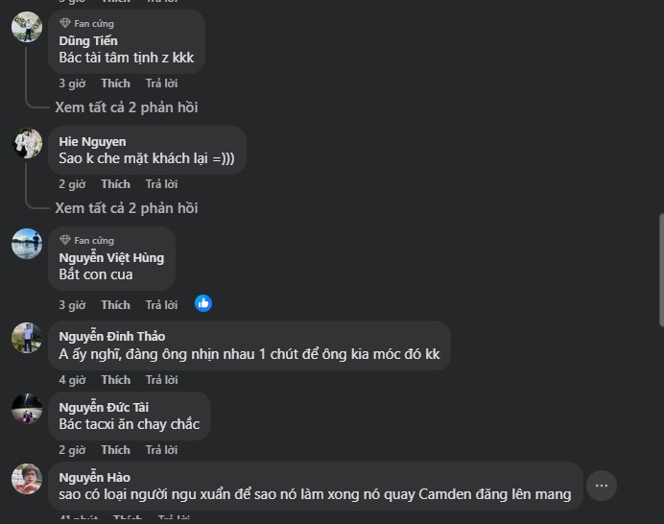Like Nguyễn Đình Thảo's comment
The height and width of the screenshot is (524, 664).
[x=115, y=380]
